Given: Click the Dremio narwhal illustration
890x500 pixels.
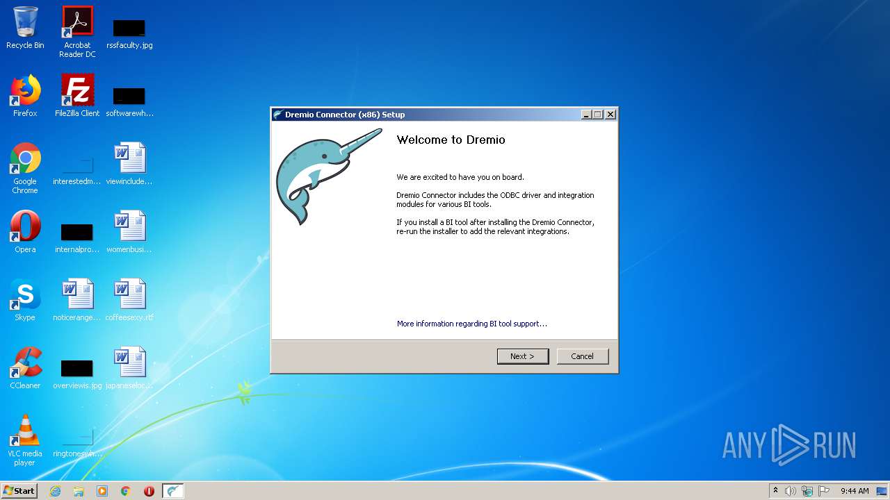Looking at the screenshot, I should coord(328,176).
